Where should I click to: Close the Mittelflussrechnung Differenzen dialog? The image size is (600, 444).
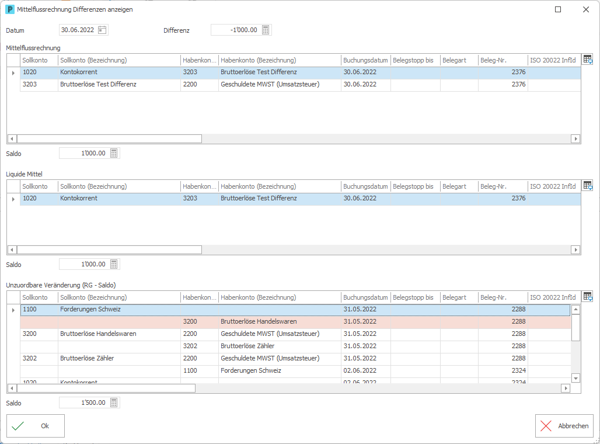pyautogui.click(x=586, y=9)
